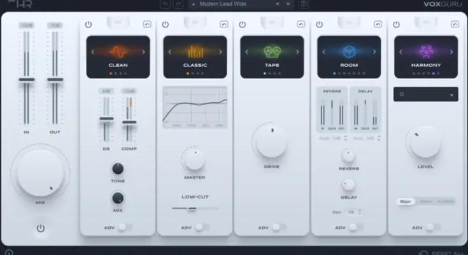Select the Minor scale option
This screenshot has height=255, width=468.
click(425, 201)
